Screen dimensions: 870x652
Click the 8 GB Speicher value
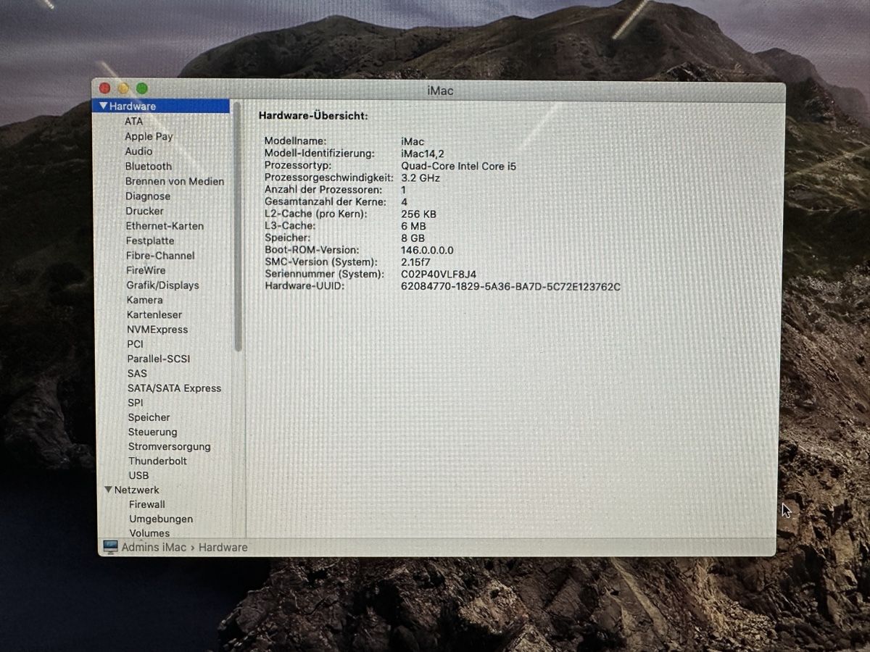[413, 238]
